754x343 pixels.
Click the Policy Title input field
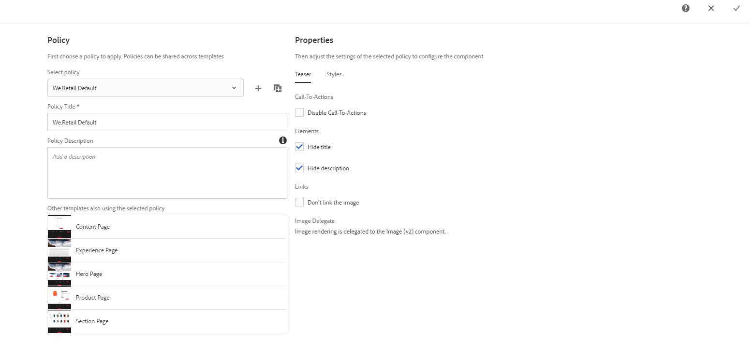[x=167, y=123]
